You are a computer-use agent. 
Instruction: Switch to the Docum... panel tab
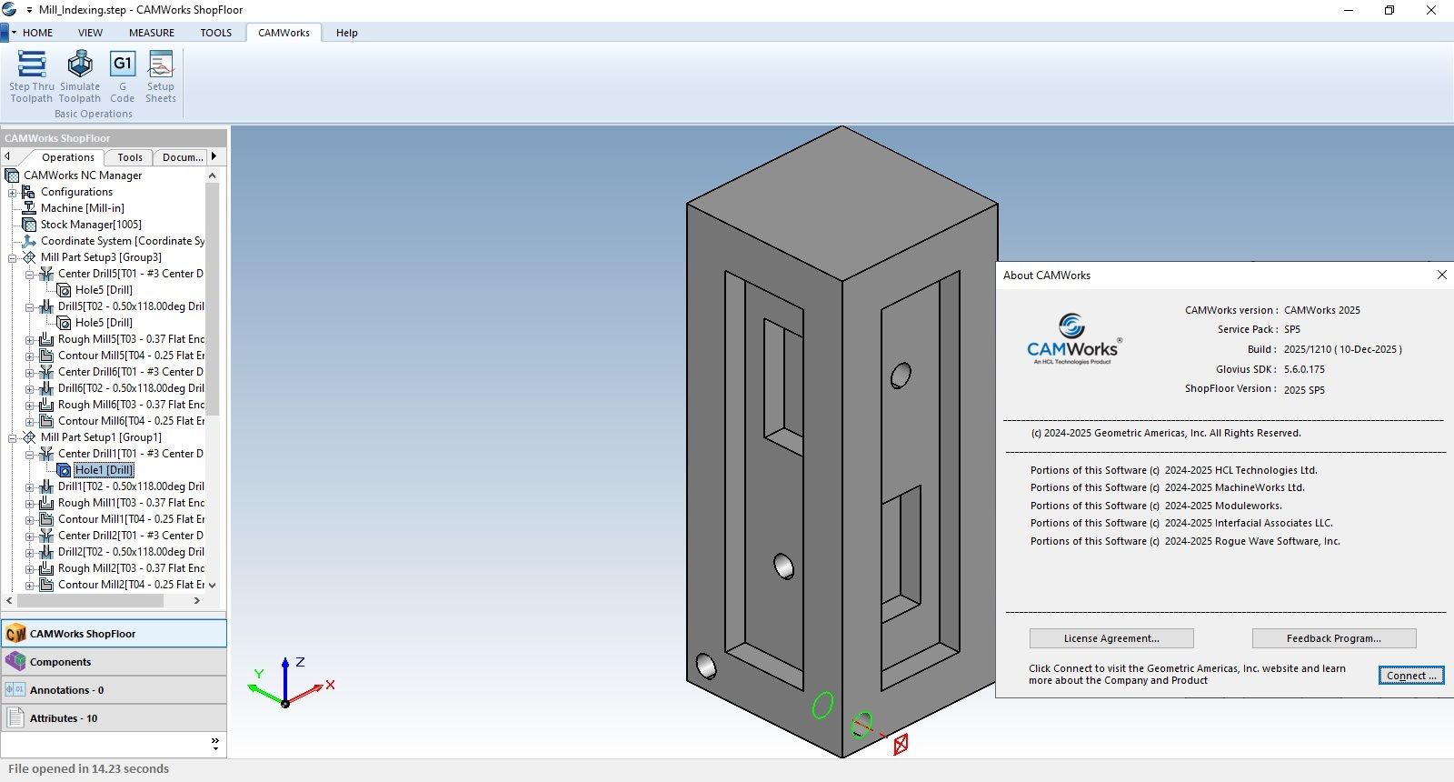coord(183,157)
